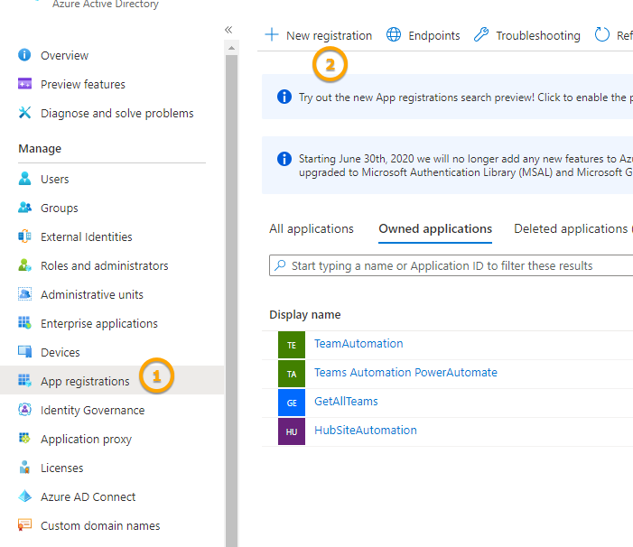The image size is (633, 547).
Task: Click the Endpoints toolbar button
Action: coord(424,35)
